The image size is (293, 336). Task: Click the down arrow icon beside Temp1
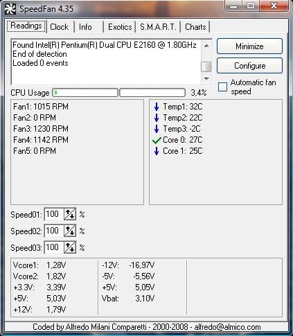point(157,107)
